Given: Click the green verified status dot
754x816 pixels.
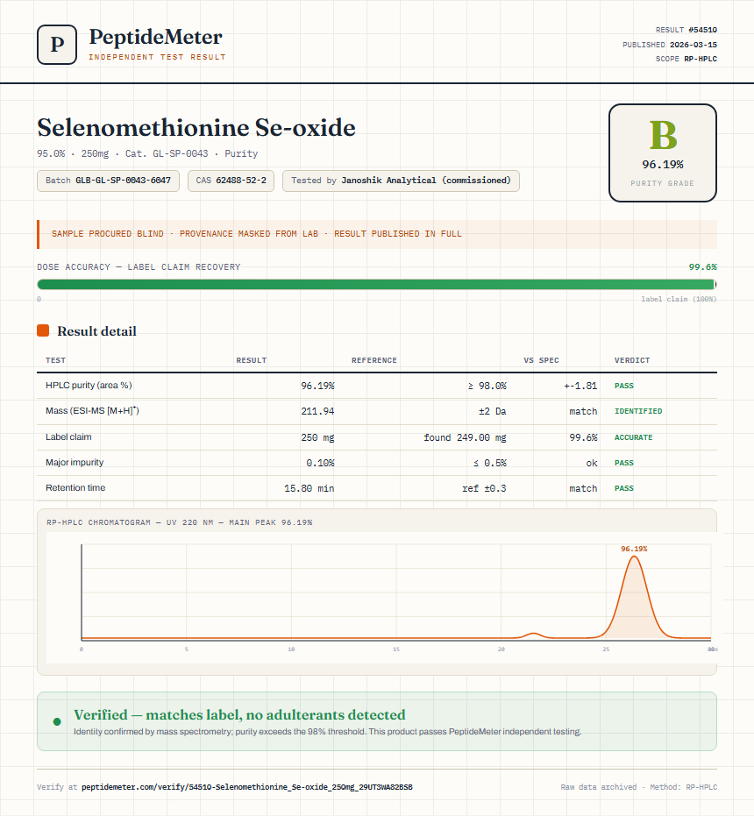Looking at the screenshot, I should coord(57,722).
